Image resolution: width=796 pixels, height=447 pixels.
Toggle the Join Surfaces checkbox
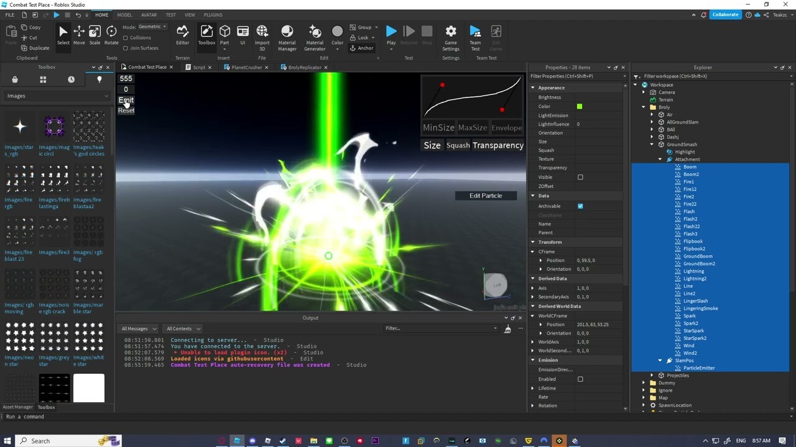(x=126, y=48)
